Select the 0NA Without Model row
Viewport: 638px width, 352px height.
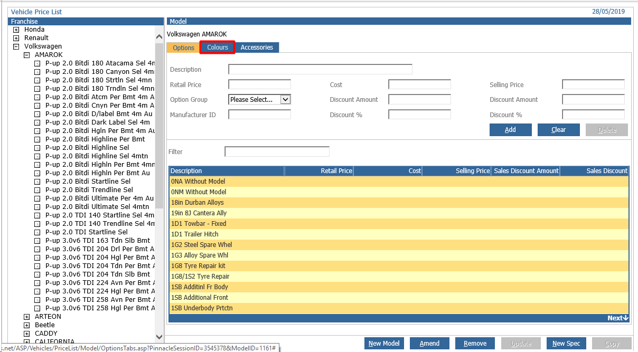tap(399, 182)
